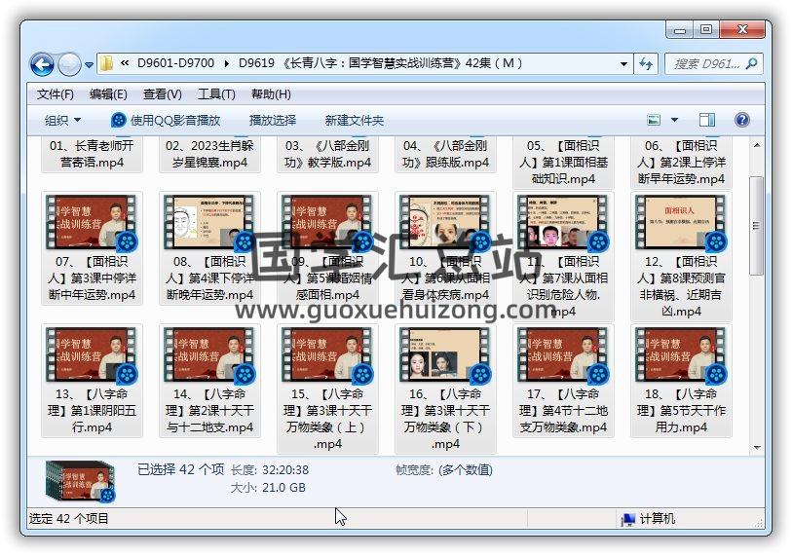Open the 查看(V) menu

[x=162, y=94]
